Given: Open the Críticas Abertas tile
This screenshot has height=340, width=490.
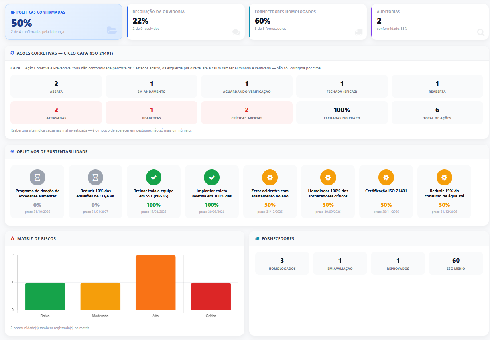Looking at the screenshot, I should [x=247, y=112].
